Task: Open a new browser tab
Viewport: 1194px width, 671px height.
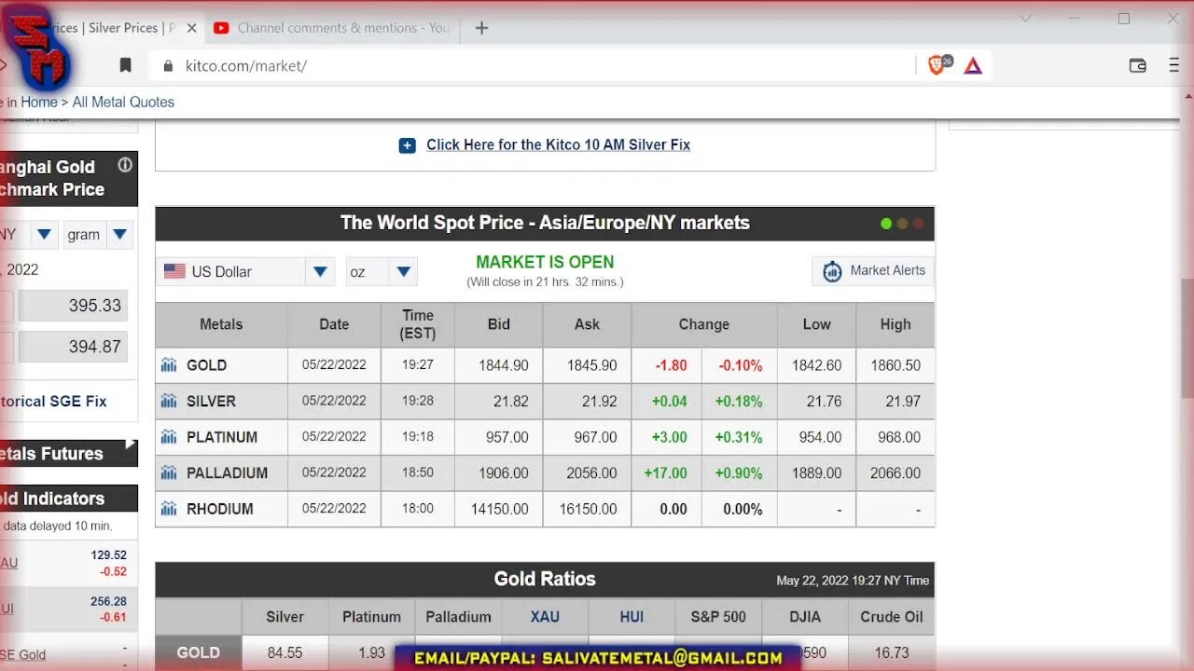Action: click(481, 28)
